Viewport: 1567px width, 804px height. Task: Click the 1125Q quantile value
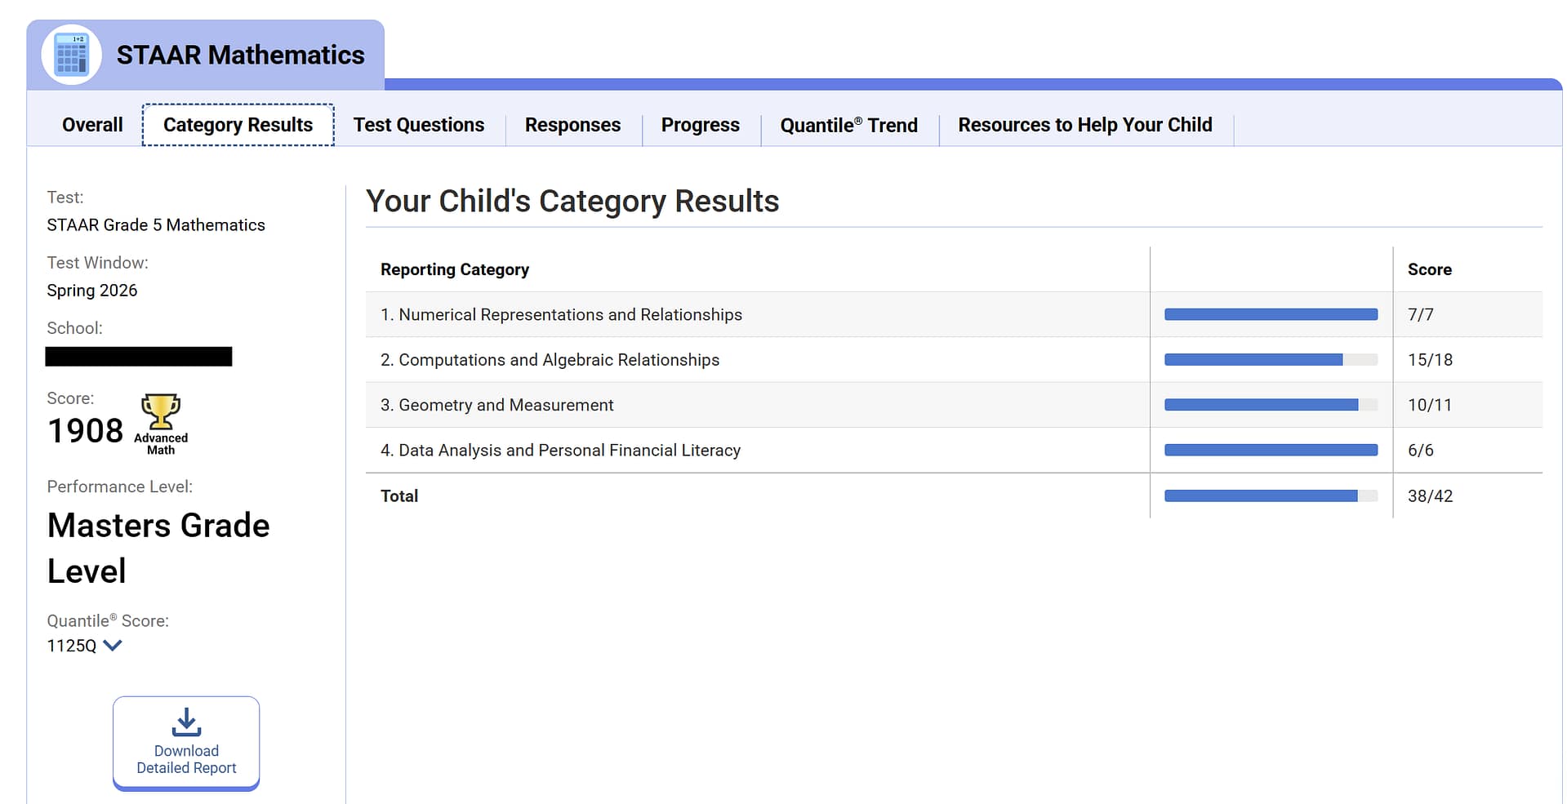pyautogui.click(x=71, y=646)
